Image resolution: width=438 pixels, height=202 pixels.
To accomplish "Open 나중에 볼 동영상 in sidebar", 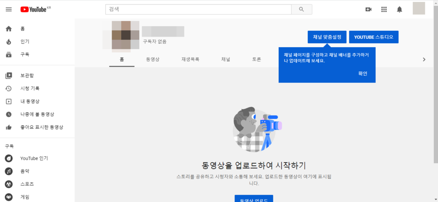I will 37,114.
